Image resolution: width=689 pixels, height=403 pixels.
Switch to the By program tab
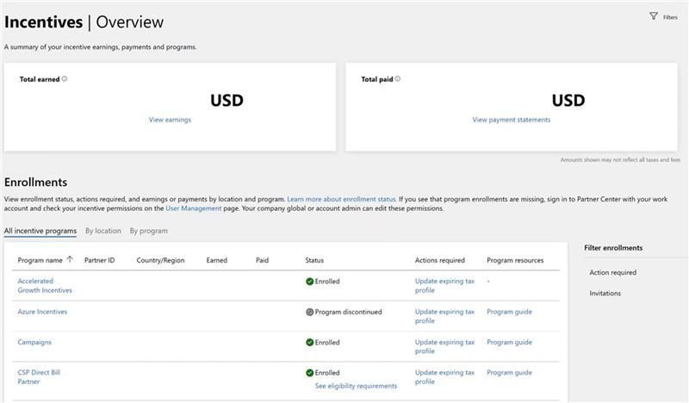click(x=148, y=231)
